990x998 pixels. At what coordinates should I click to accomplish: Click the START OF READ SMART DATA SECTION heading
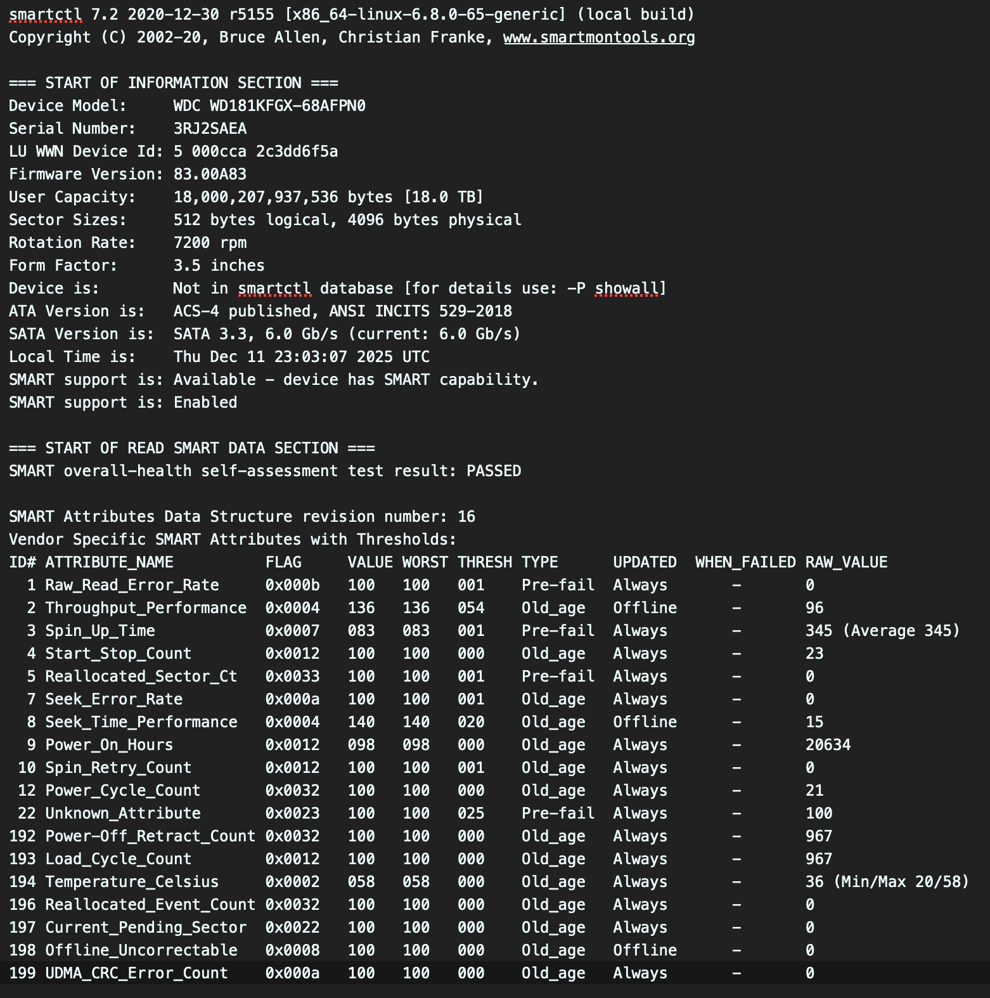191,448
